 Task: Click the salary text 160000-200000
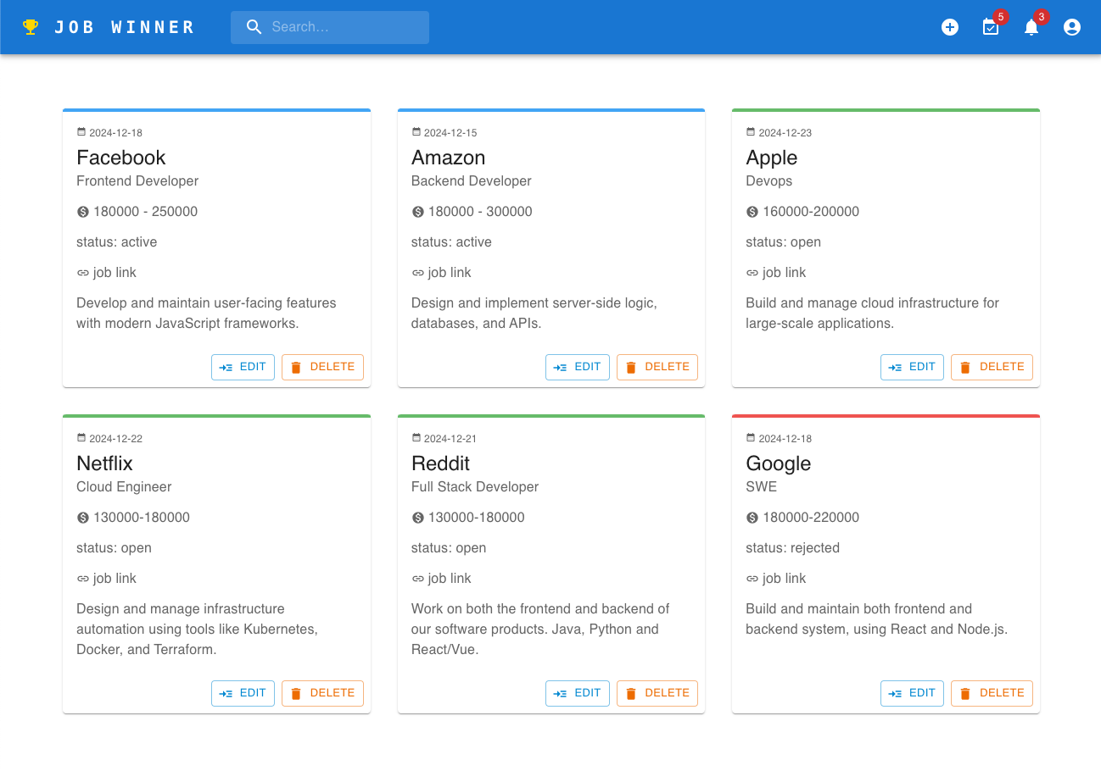coord(811,212)
